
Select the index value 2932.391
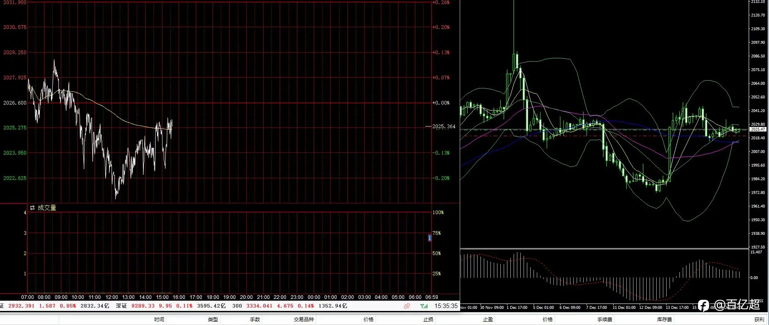pyautogui.click(x=22, y=306)
